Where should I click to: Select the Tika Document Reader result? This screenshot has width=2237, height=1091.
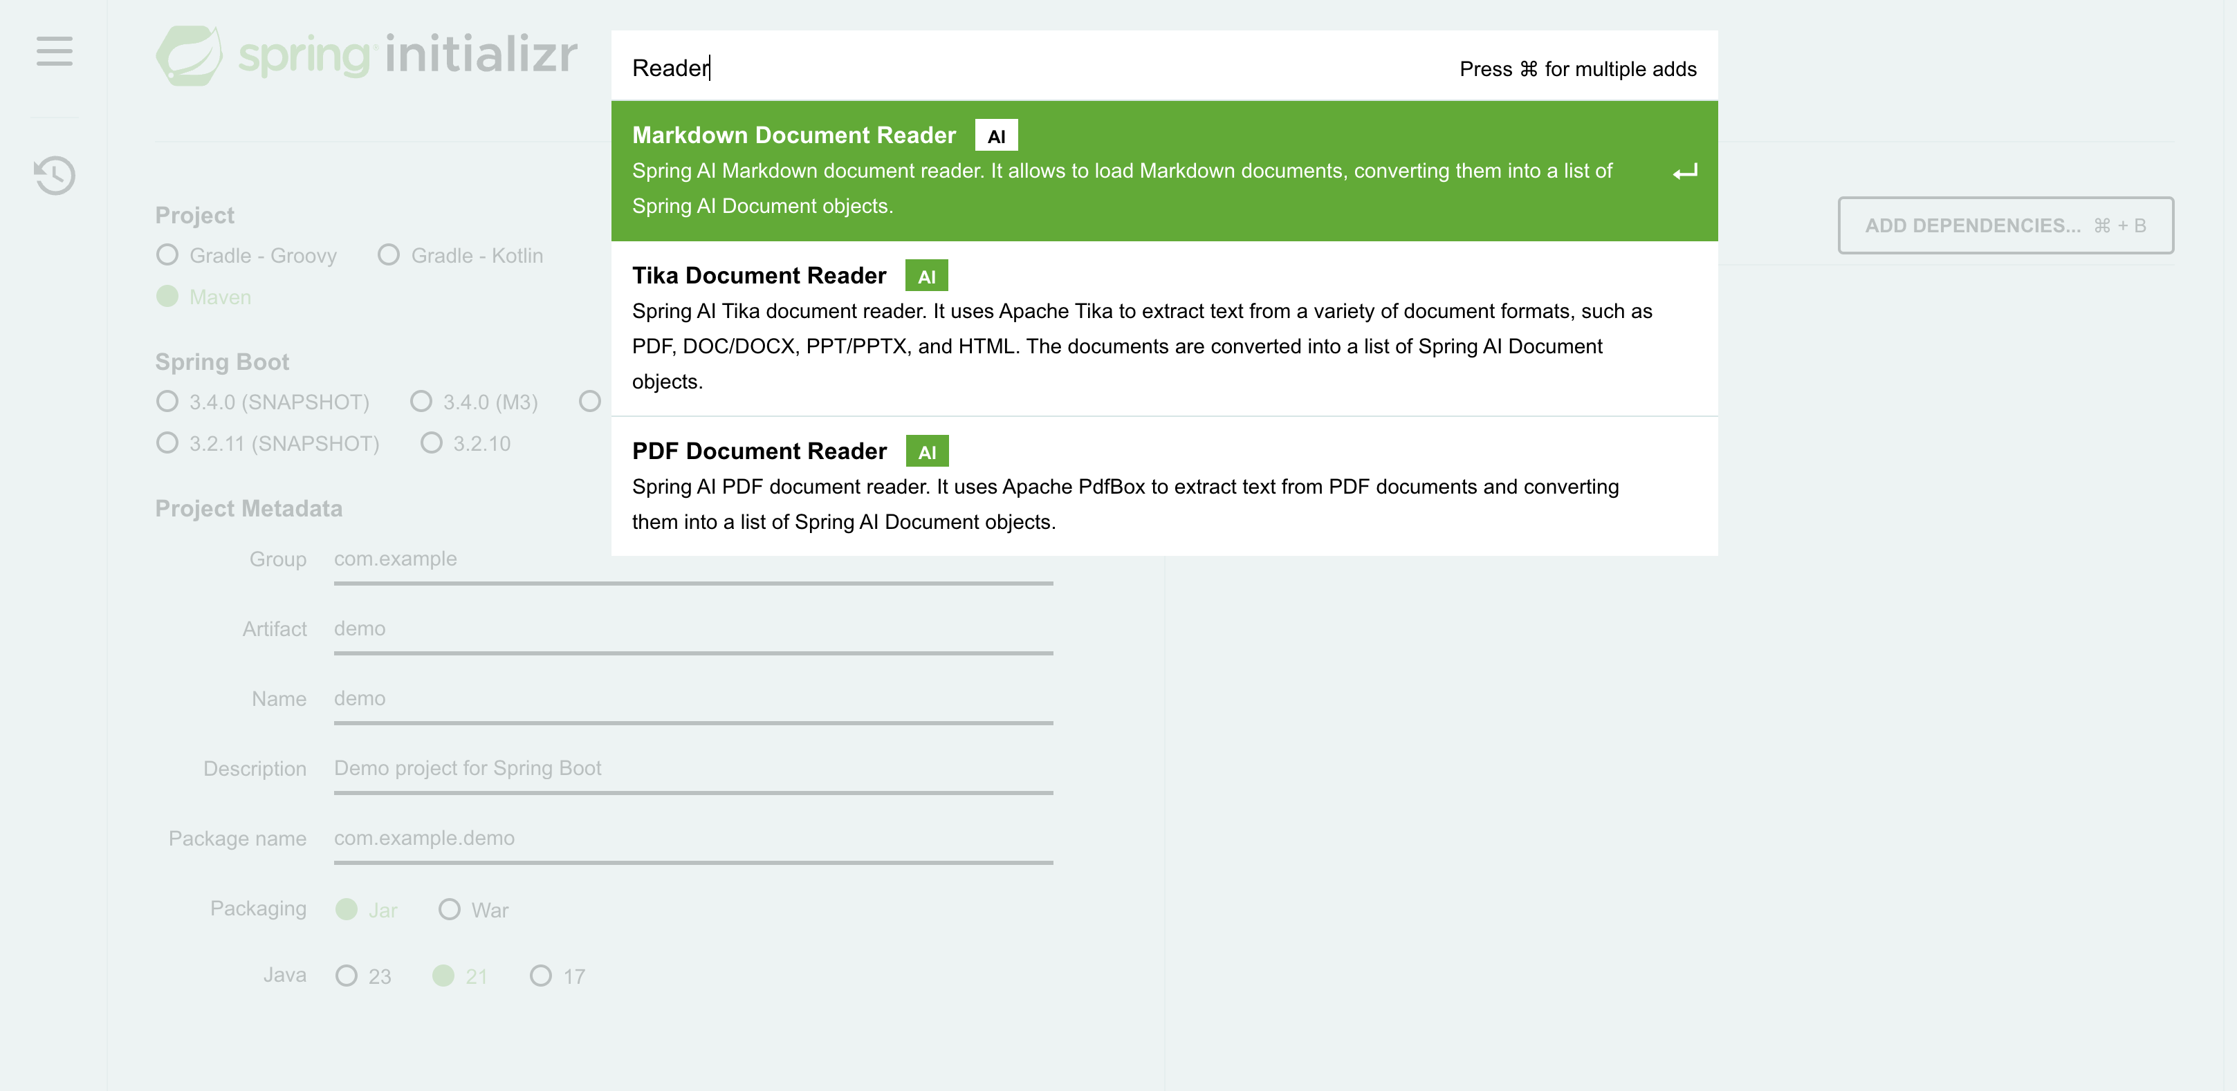[1165, 329]
